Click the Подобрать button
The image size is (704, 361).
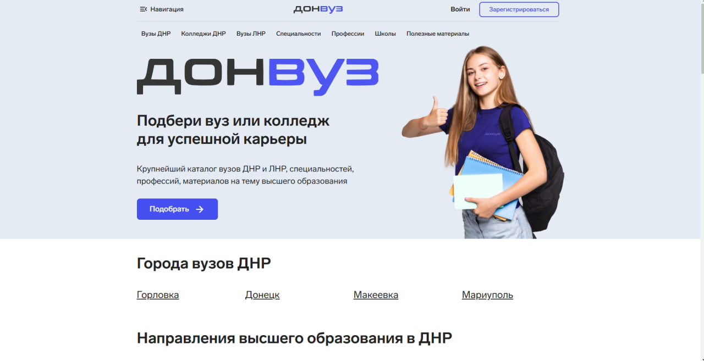[177, 209]
